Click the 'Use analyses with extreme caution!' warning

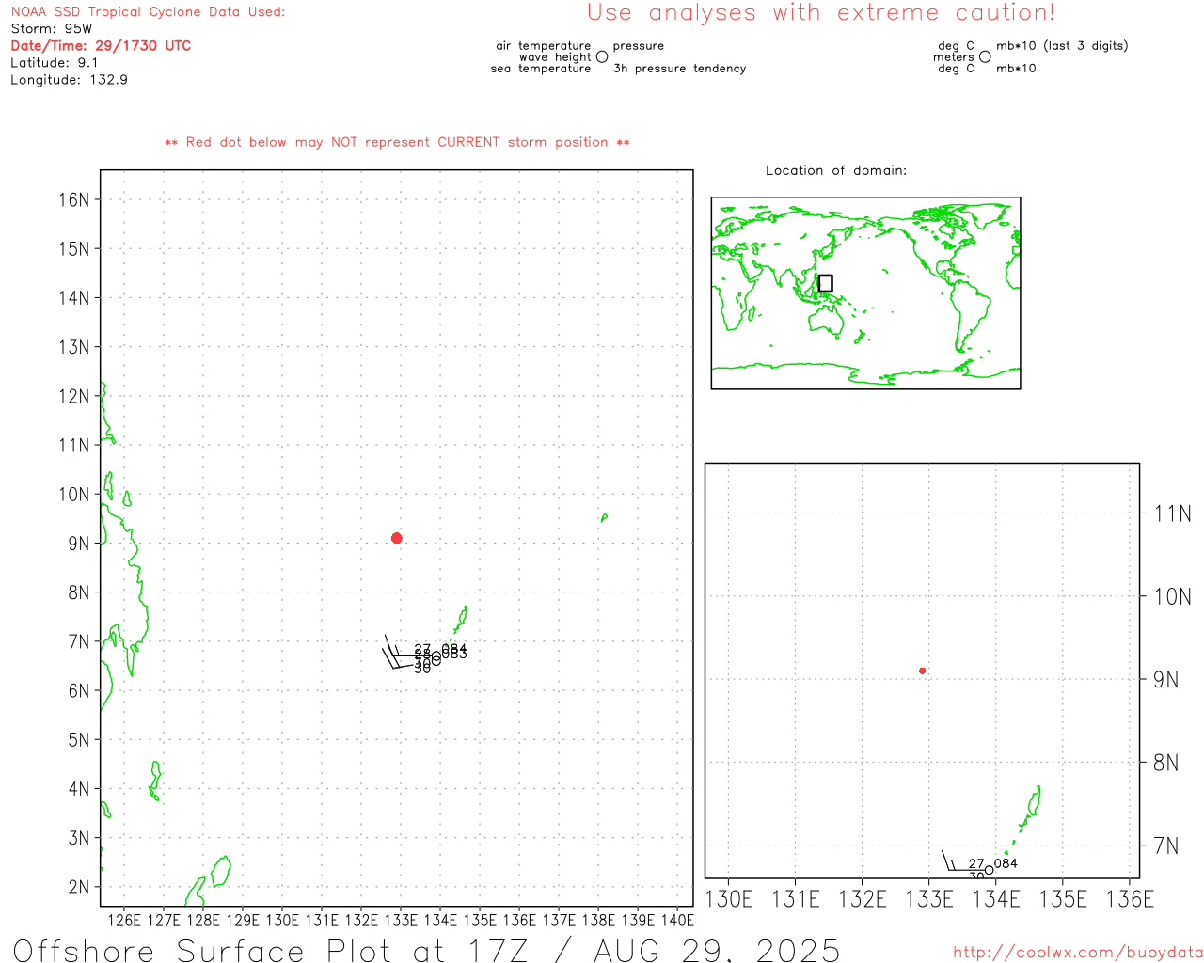pyautogui.click(x=821, y=12)
